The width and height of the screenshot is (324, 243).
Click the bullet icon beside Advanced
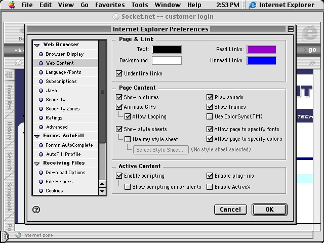41,127
